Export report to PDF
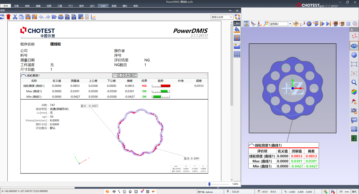 (x=67, y=17)
